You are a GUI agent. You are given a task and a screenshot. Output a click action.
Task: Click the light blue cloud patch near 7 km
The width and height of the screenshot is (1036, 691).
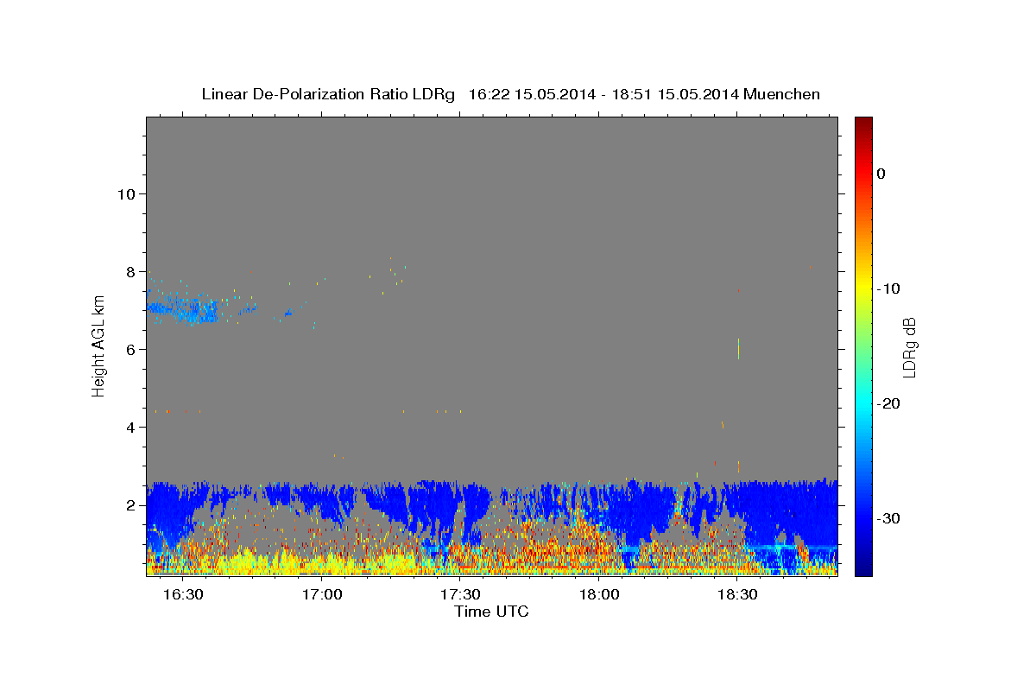pos(192,308)
